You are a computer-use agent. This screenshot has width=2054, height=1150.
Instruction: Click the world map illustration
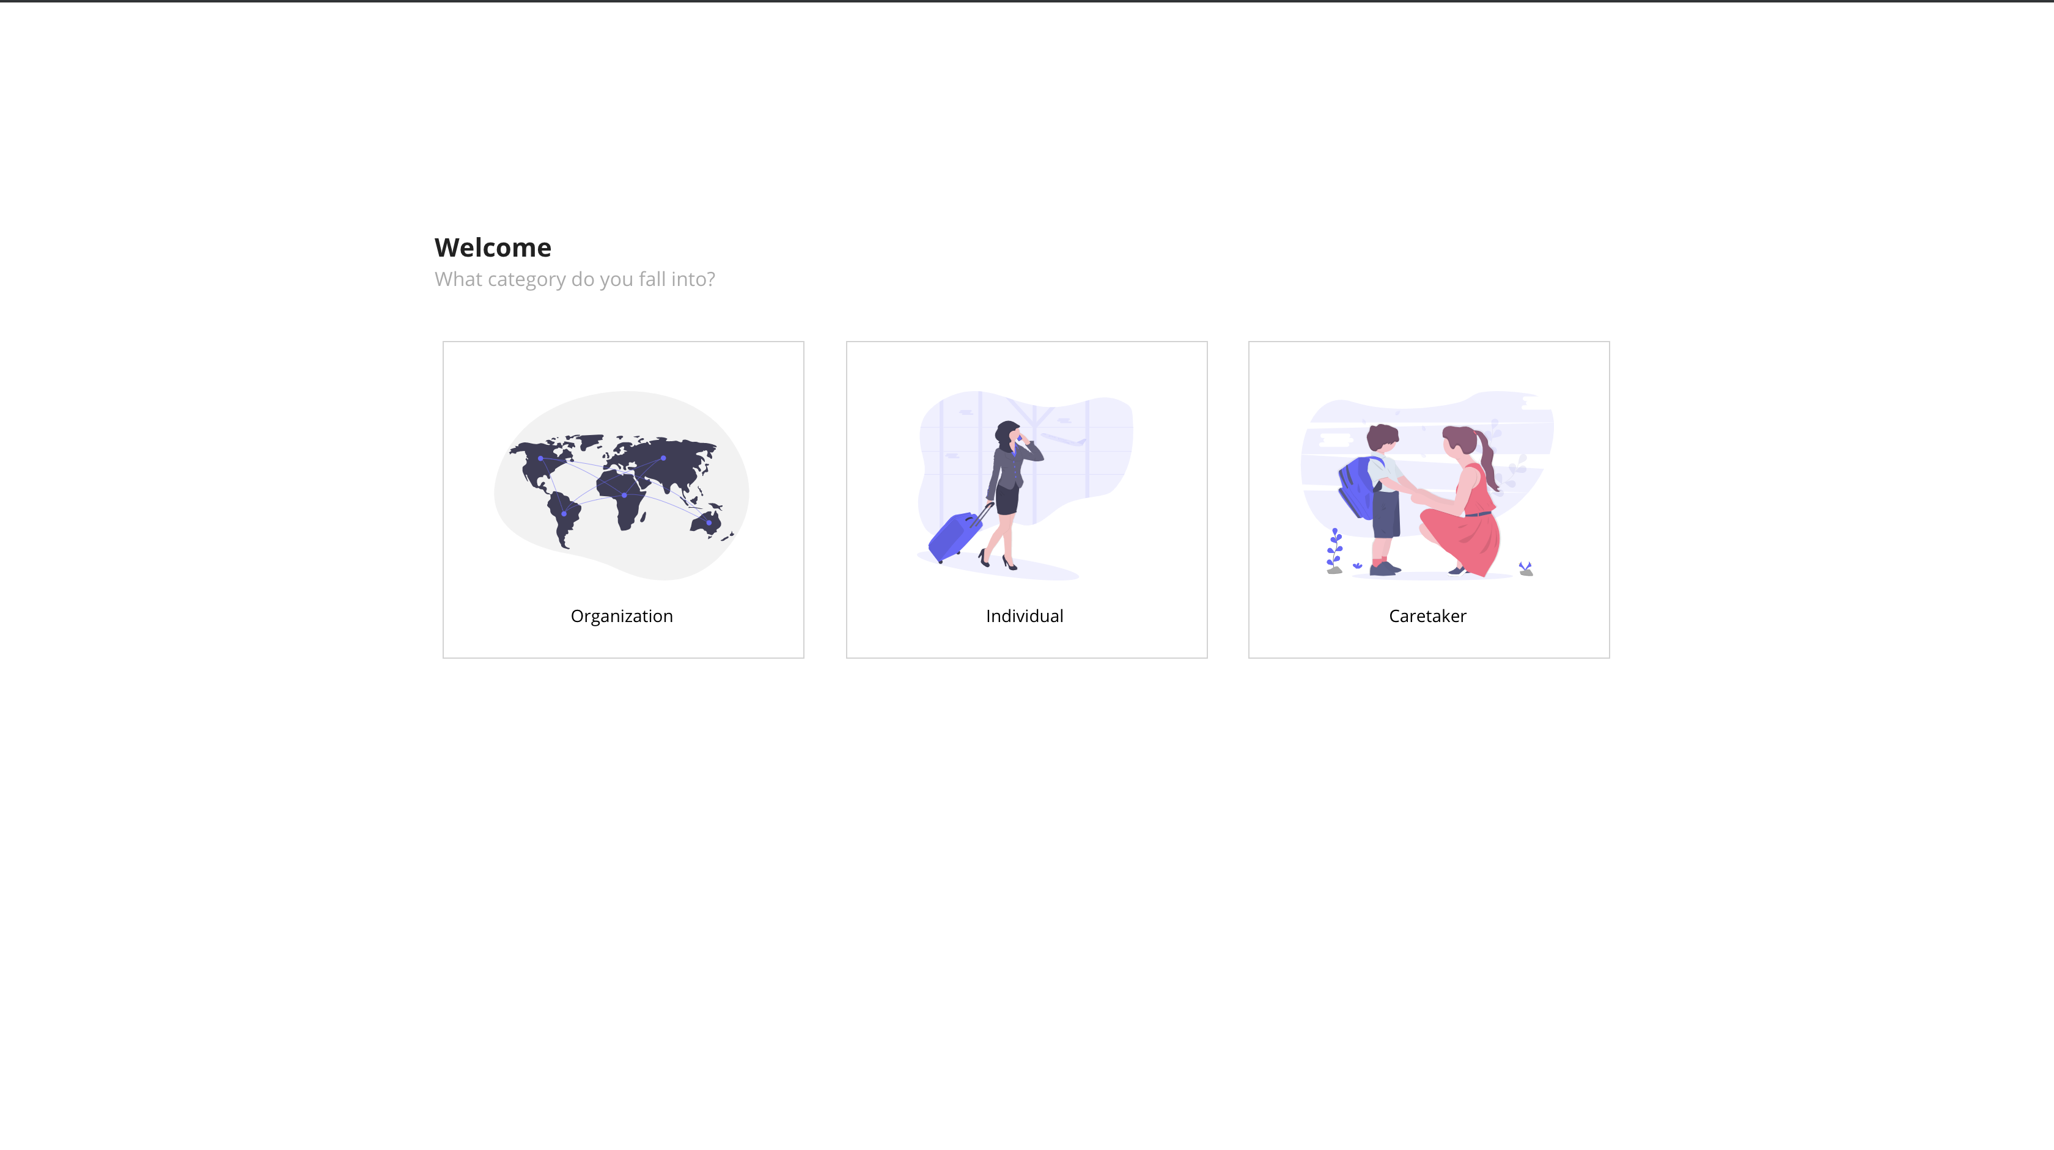click(x=621, y=485)
